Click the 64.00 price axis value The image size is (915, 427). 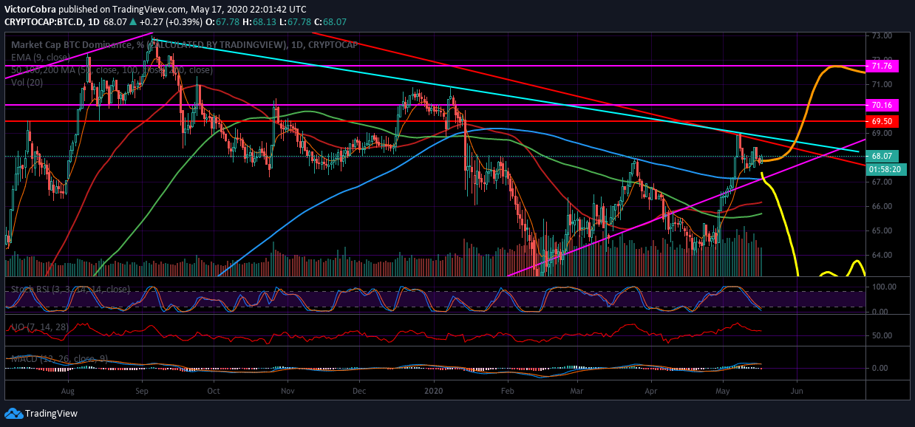(x=882, y=255)
